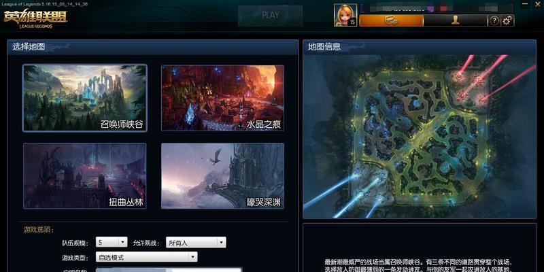Open the store via treasure chest icon

(x=392, y=20)
